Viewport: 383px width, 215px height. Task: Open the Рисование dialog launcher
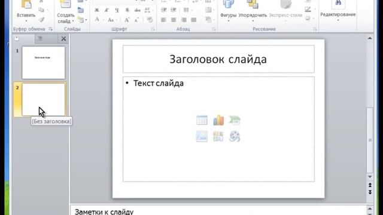[315, 29]
